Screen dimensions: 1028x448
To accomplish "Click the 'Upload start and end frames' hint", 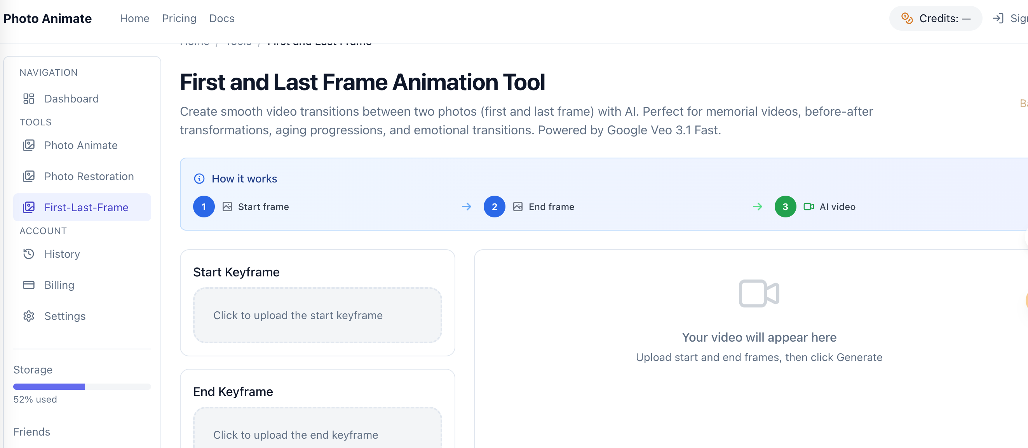I will pos(759,358).
